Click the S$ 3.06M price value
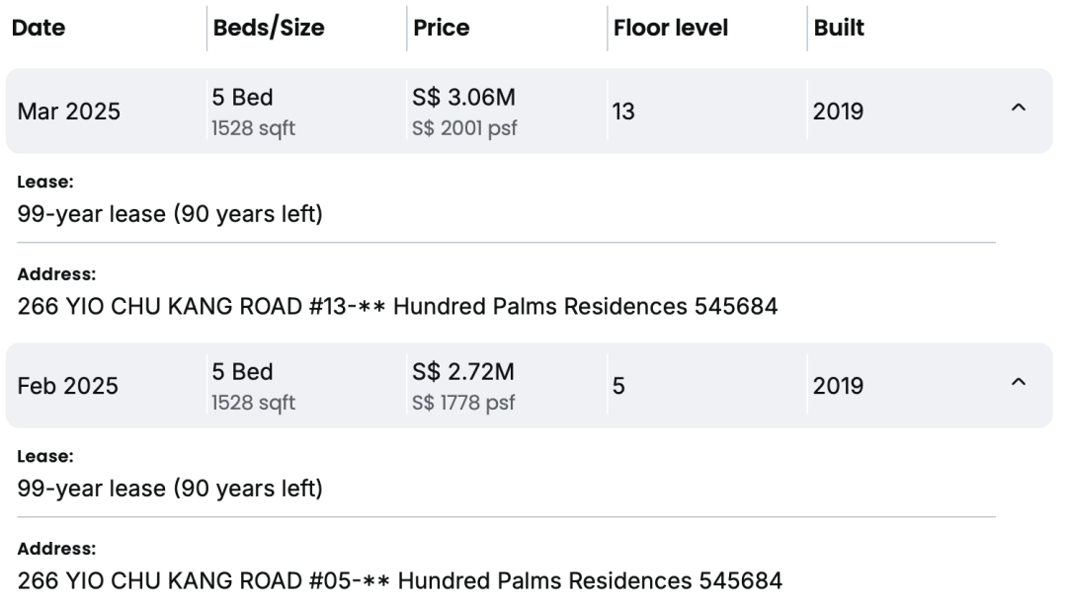 click(x=464, y=98)
